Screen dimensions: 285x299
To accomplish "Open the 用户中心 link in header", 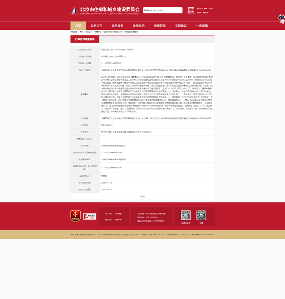I will click(x=199, y=9).
